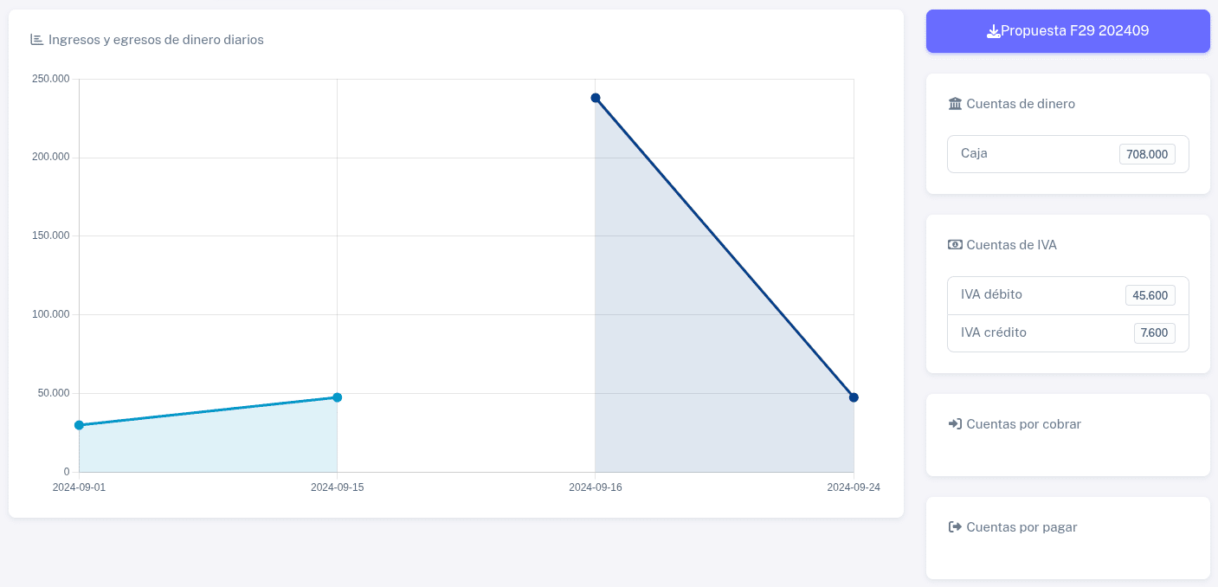
Task: Click the first light-blue data point on 2024-09-01
Action: pos(80,425)
